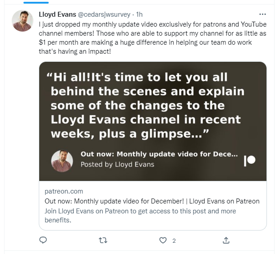Click the 'Out now: Monthly update video for December!' title
This screenshot has height=254, width=280.
tap(114, 201)
